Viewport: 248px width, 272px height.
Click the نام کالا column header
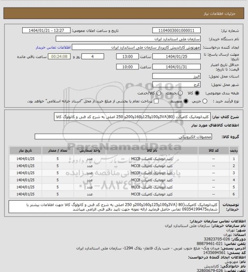152,151
